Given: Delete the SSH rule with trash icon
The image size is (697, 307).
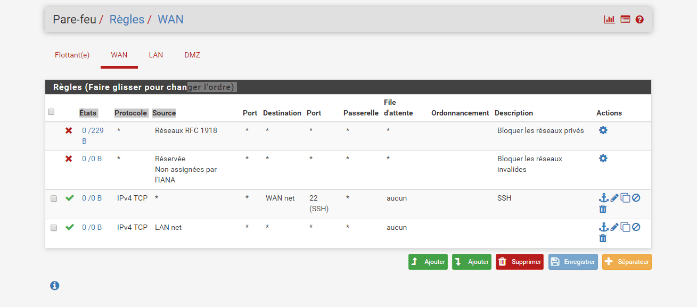Looking at the screenshot, I should (603, 209).
